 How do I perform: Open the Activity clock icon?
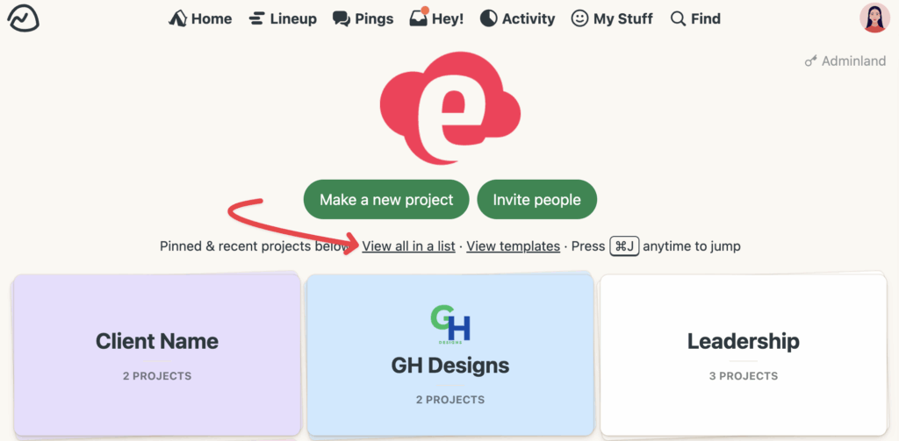pyautogui.click(x=489, y=18)
